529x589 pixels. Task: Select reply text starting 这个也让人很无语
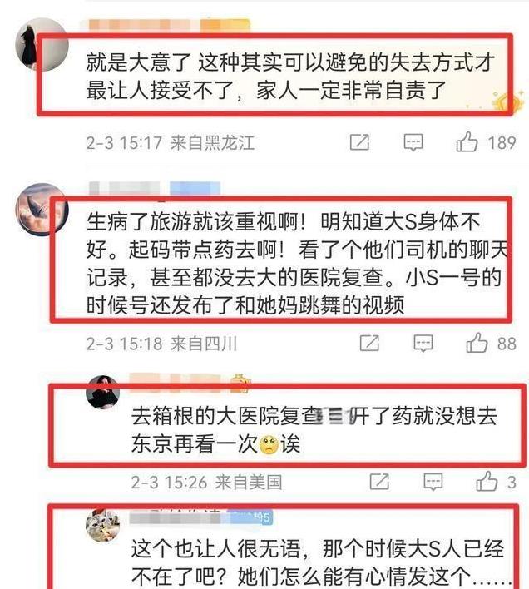[x=321, y=563]
